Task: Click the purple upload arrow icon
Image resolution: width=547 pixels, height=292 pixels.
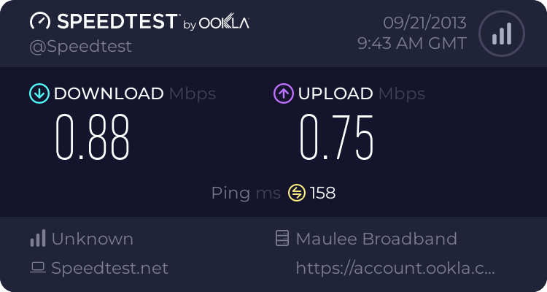Action: point(283,93)
